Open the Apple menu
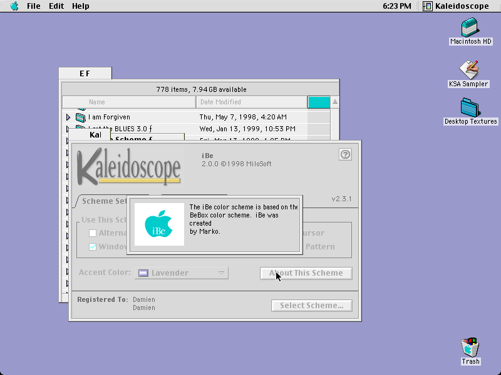Screen dimensions: 501x375 coord(14,6)
